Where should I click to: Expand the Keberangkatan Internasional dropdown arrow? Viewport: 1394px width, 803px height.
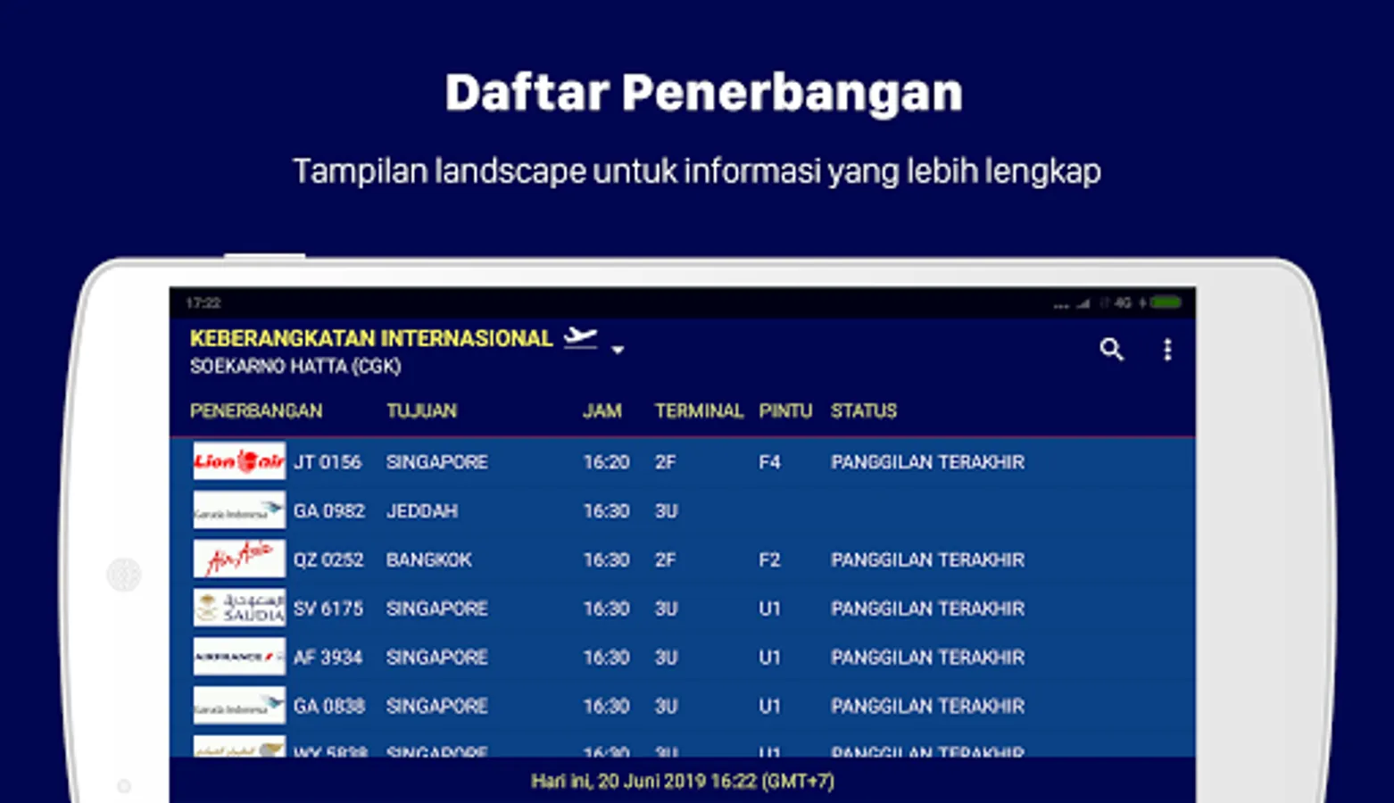618,350
